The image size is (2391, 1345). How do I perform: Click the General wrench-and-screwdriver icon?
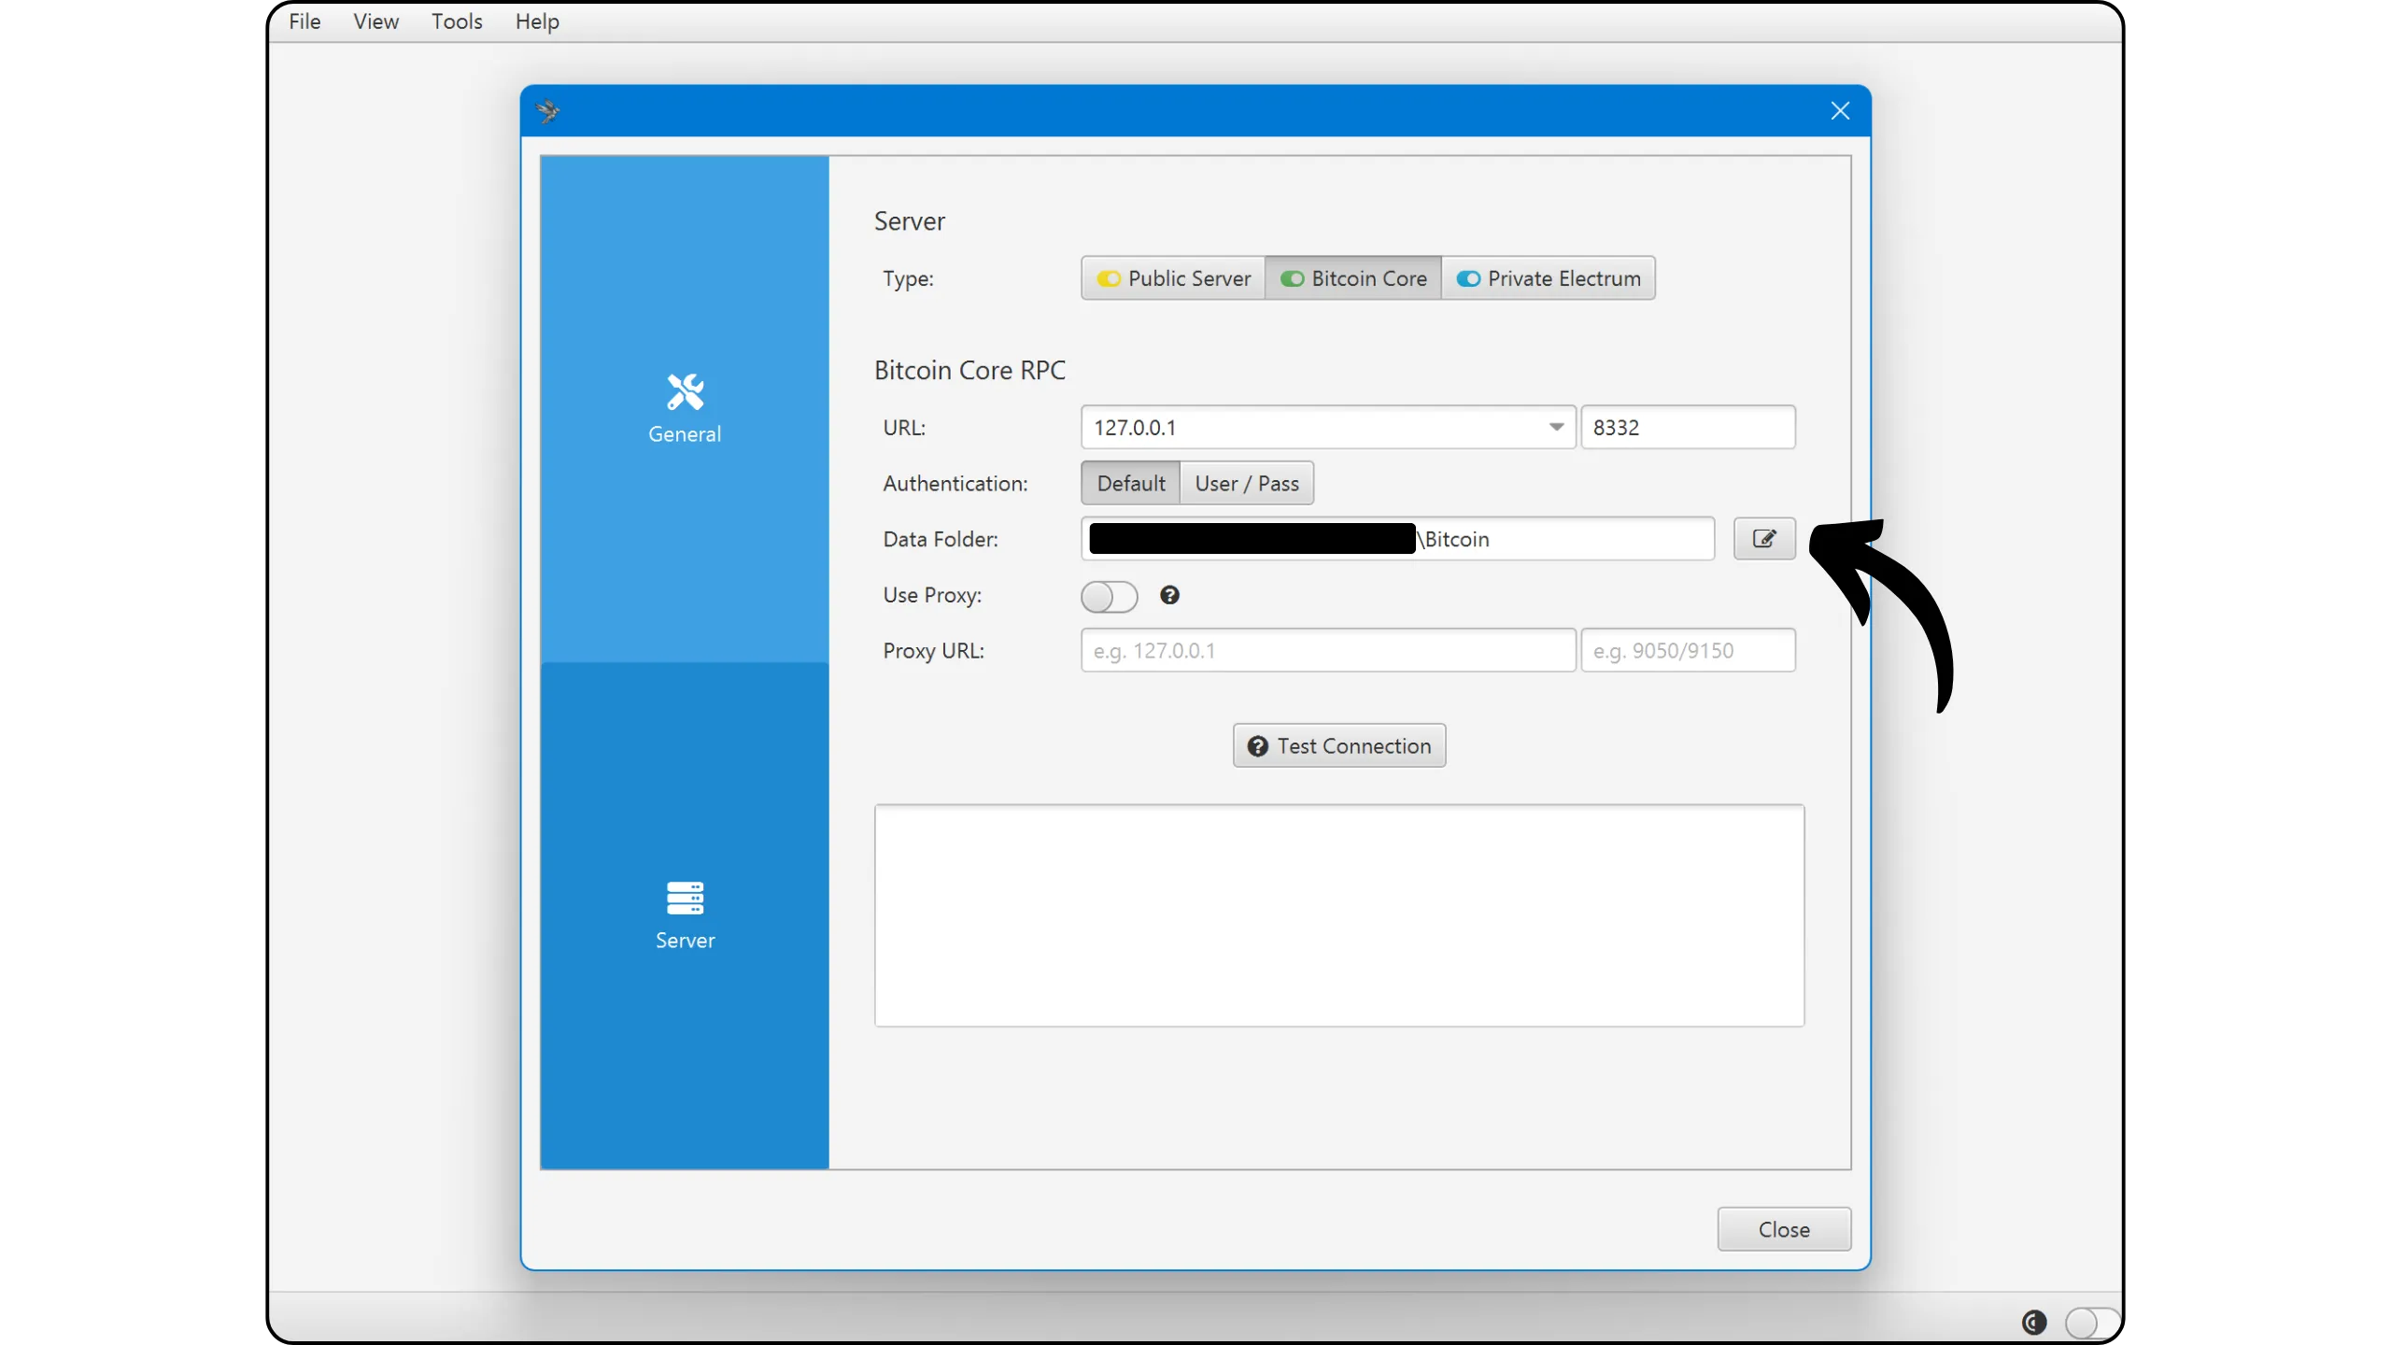(685, 392)
